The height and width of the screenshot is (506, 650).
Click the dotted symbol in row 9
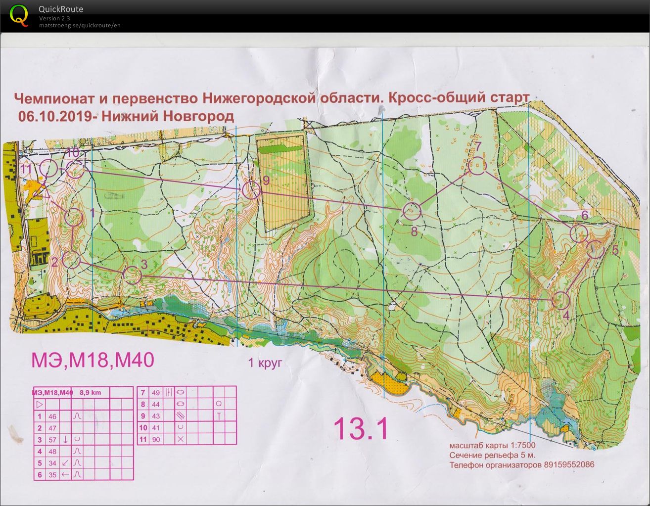click(181, 416)
